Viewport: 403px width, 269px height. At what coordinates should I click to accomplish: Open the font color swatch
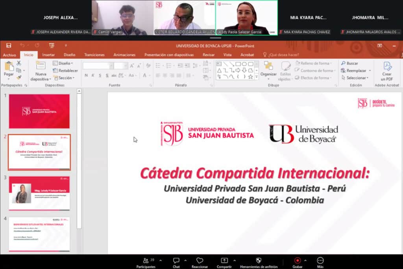click(x=144, y=75)
